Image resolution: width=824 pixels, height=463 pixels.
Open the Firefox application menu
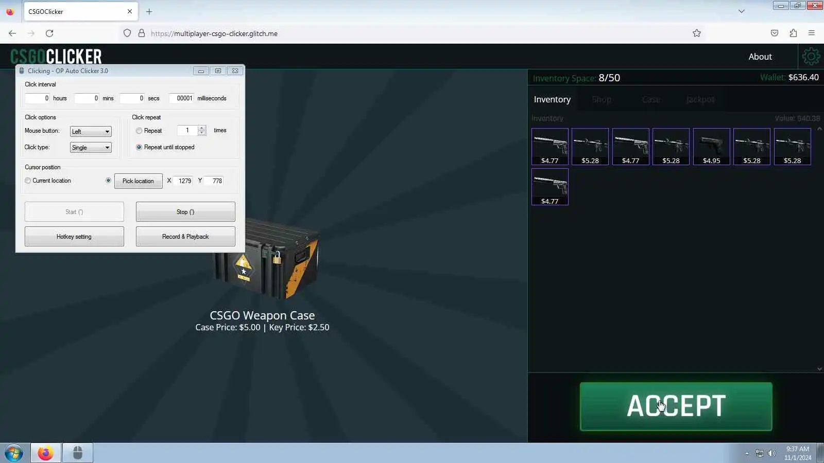pos(812,33)
